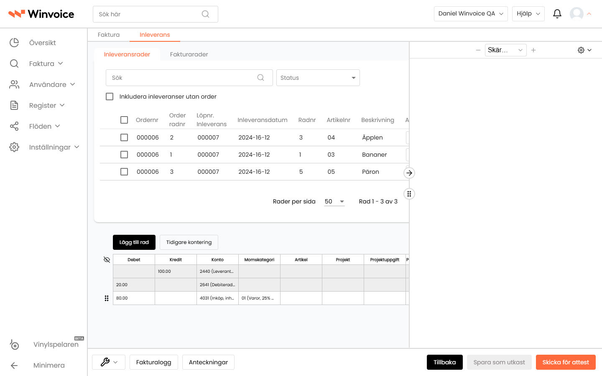Viewport: 602px width, 376px height.
Task: Open the Fakturalogg
Action: pos(154,362)
